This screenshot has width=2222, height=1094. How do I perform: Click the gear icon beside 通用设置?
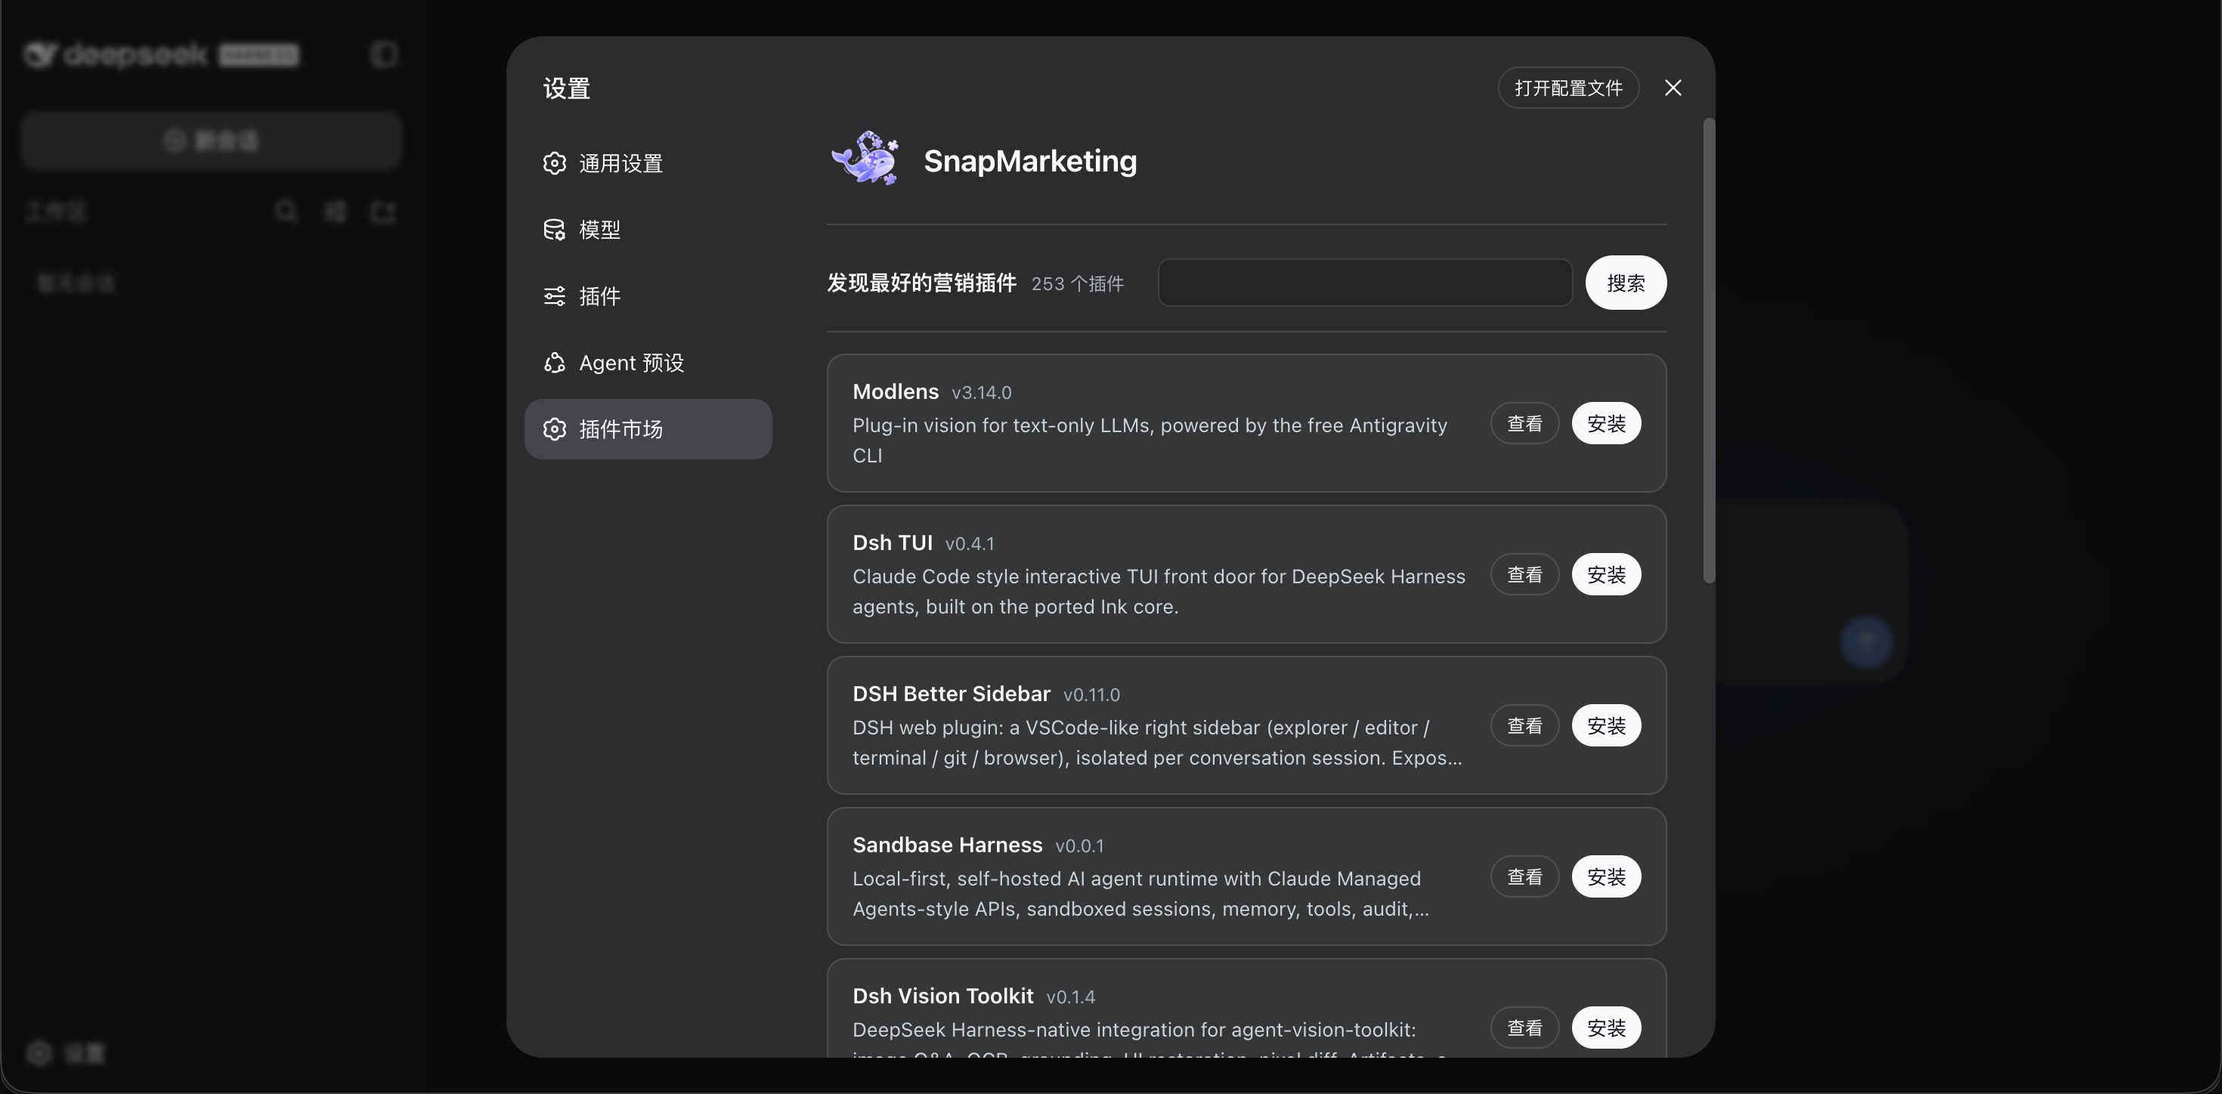pos(555,163)
